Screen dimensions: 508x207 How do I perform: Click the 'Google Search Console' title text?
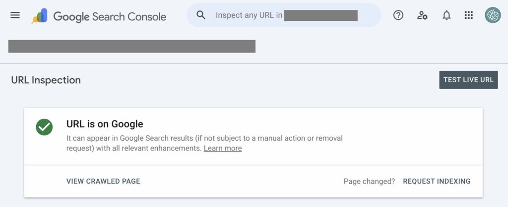110,16
